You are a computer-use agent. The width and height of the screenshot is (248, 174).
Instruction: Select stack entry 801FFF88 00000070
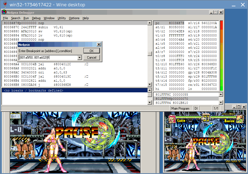[x=186, y=99]
